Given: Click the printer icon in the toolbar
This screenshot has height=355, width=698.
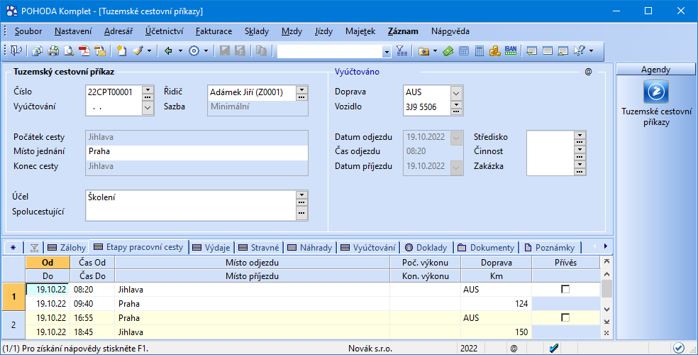Looking at the screenshot, I should (x=52, y=51).
